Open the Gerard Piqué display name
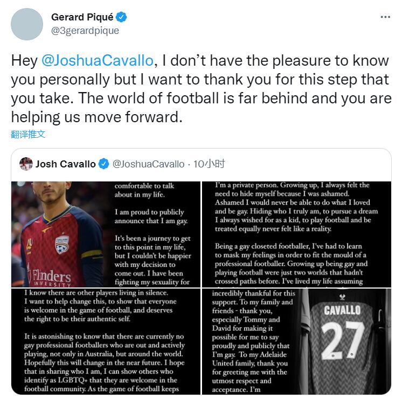The image size is (403, 407). coord(82,17)
